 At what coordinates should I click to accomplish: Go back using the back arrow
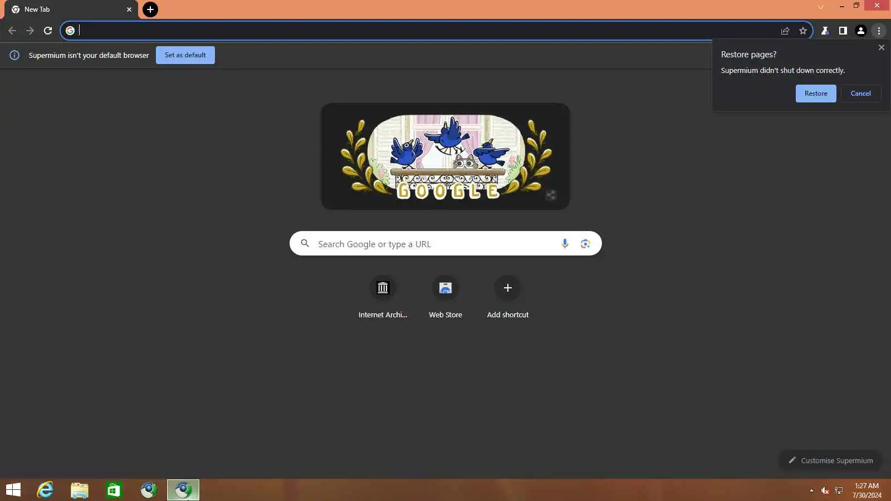[x=12, y=31]
